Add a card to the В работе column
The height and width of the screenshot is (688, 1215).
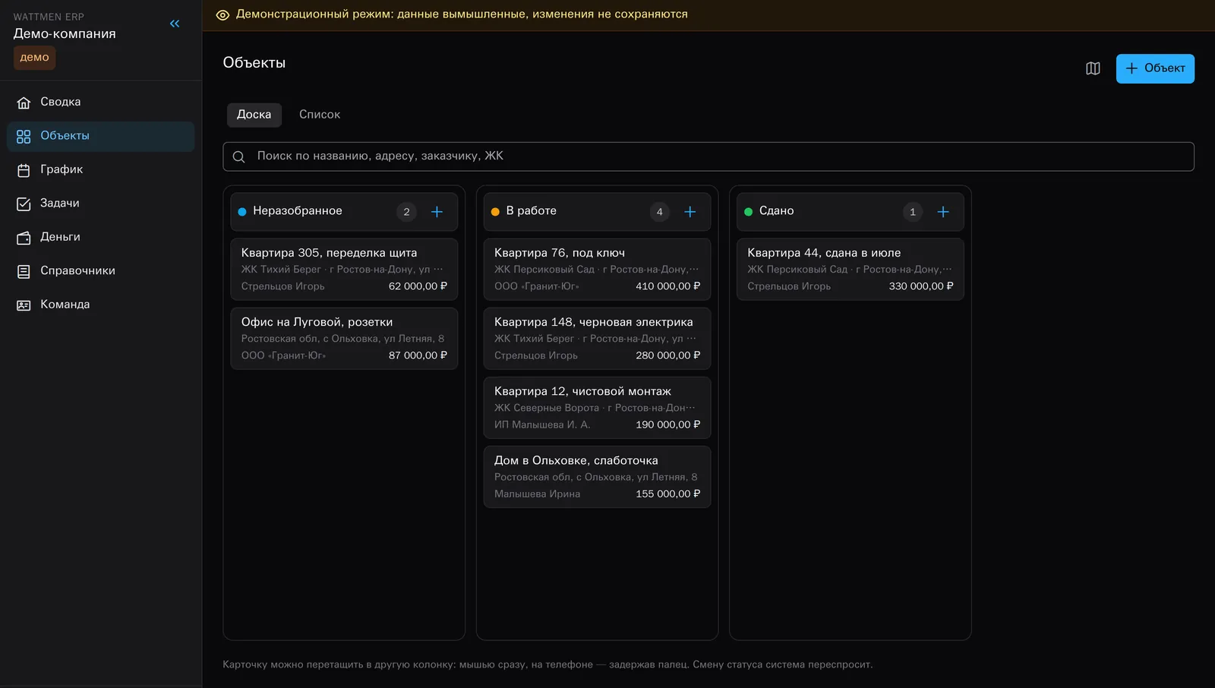[690, 212]
